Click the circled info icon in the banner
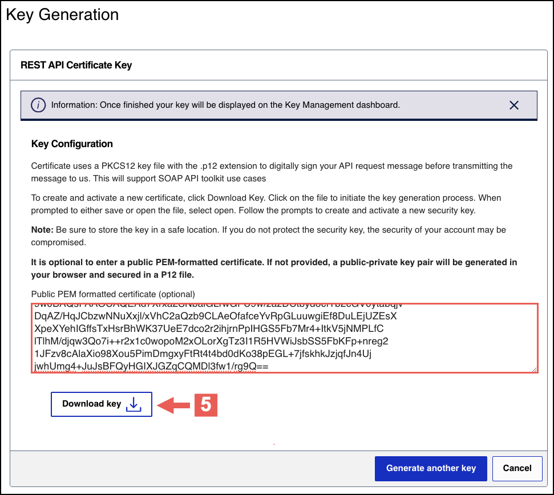 (38, 105)
